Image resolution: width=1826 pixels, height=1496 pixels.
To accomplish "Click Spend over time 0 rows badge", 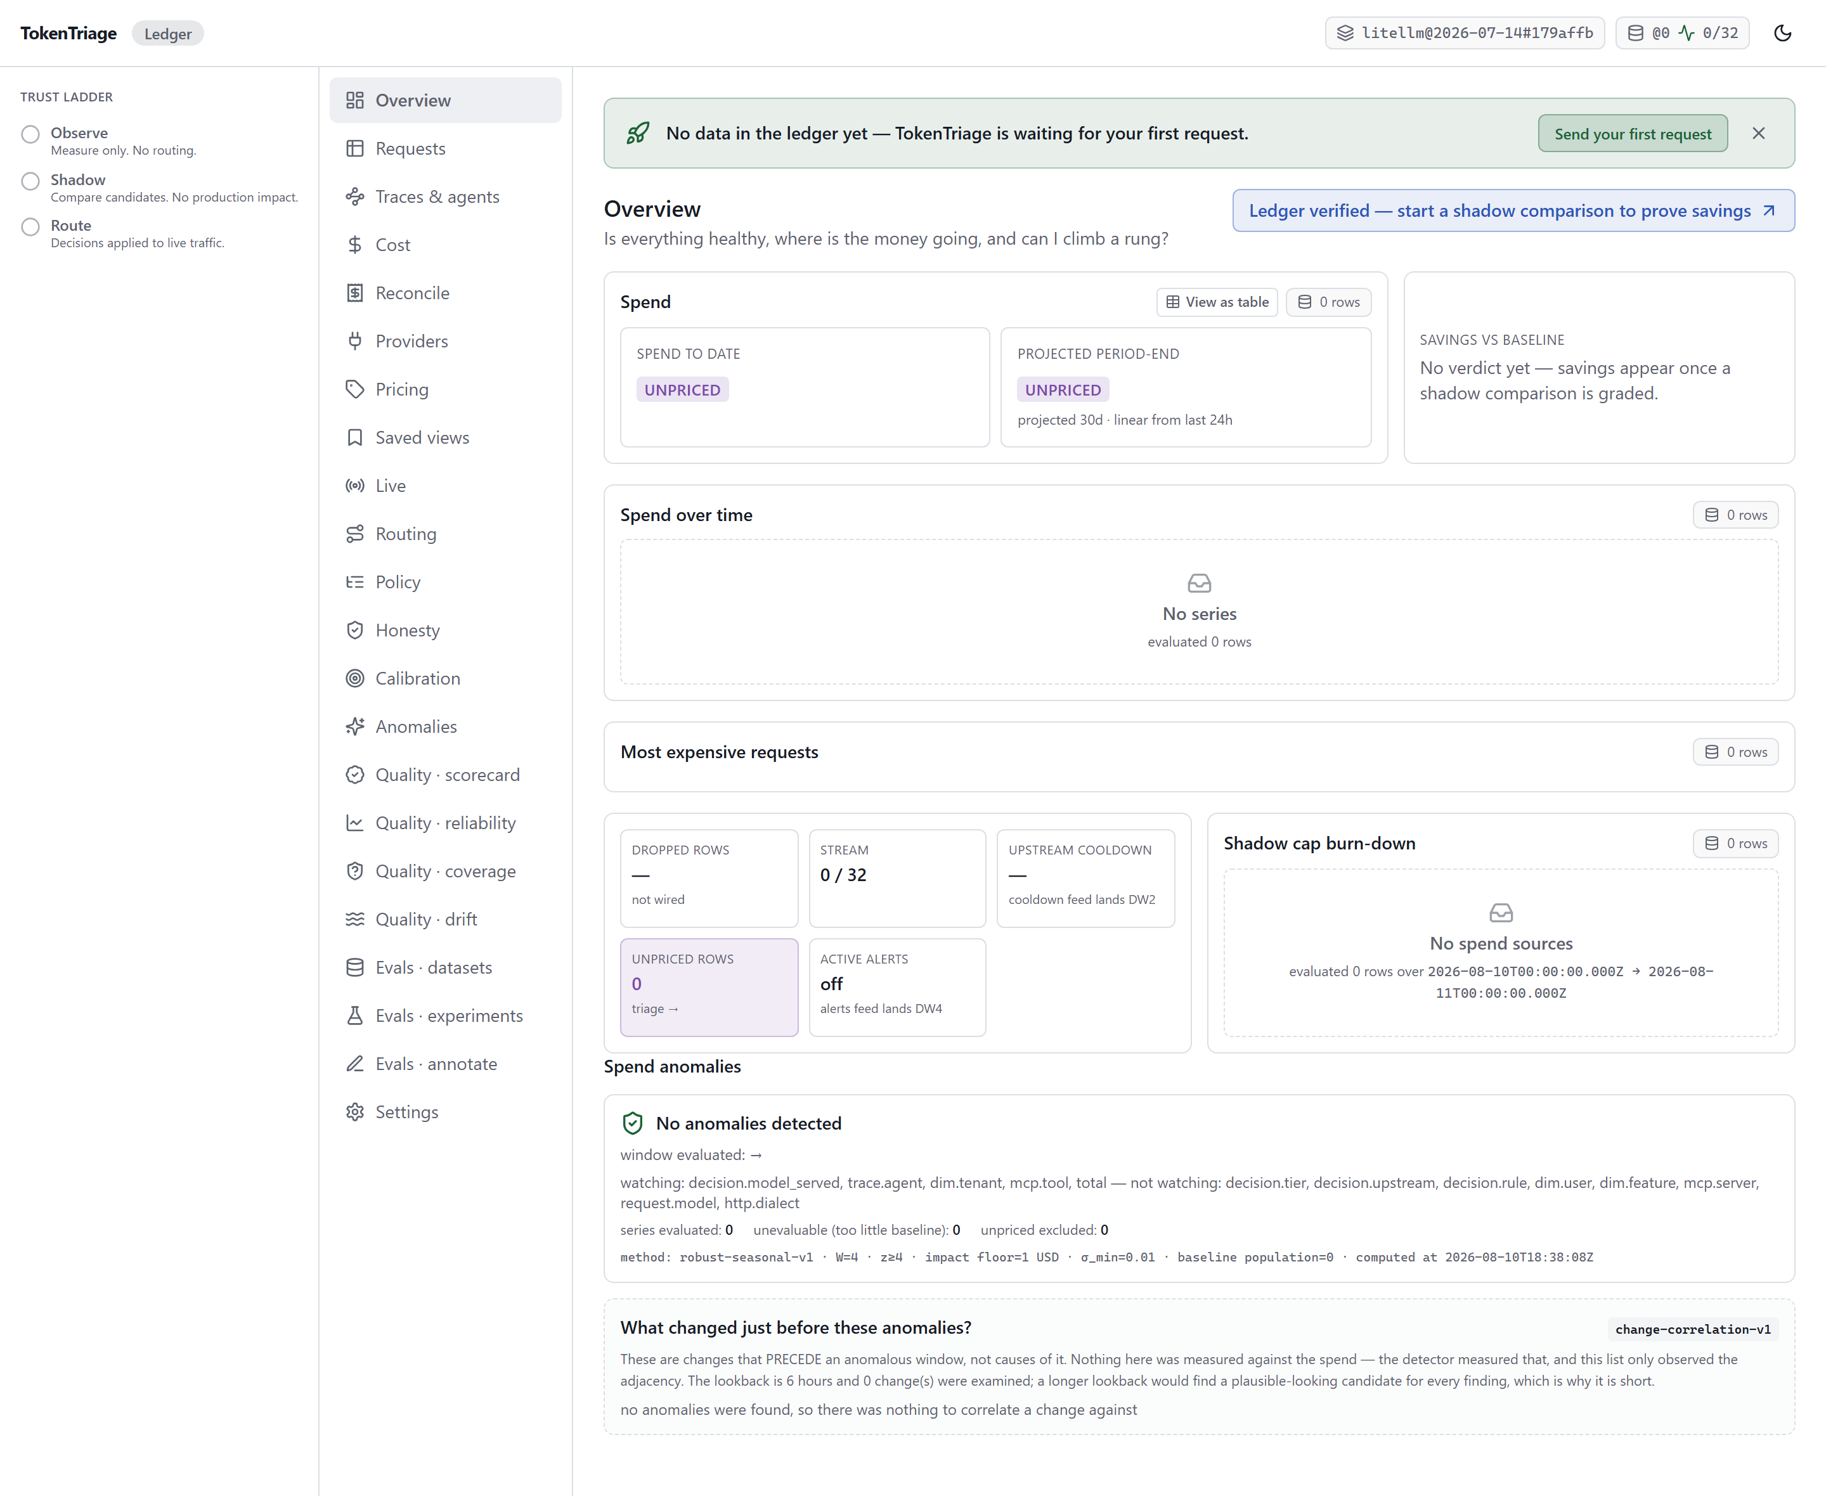I will (x=1735, y=515).
